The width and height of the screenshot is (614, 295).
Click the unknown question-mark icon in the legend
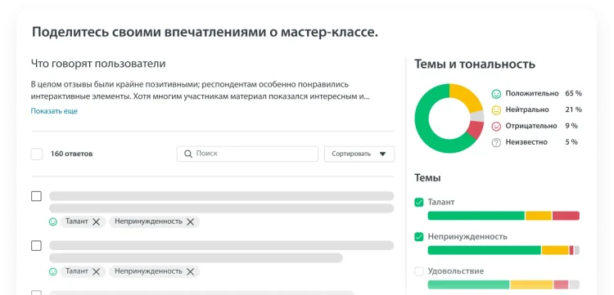click(x=496, y=143)
